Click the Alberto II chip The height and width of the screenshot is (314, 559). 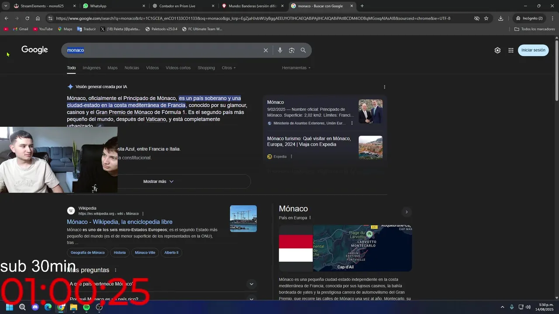171,253
